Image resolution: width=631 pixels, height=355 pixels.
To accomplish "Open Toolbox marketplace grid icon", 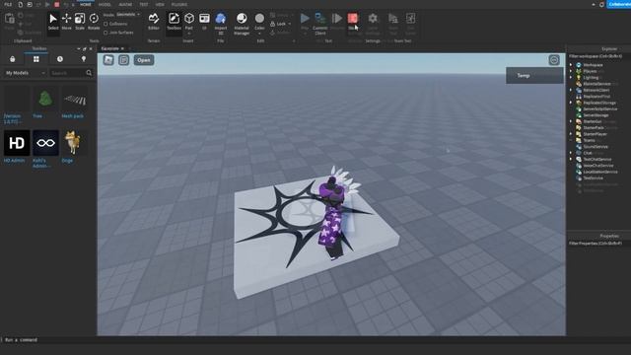I will tap(36, 59).
